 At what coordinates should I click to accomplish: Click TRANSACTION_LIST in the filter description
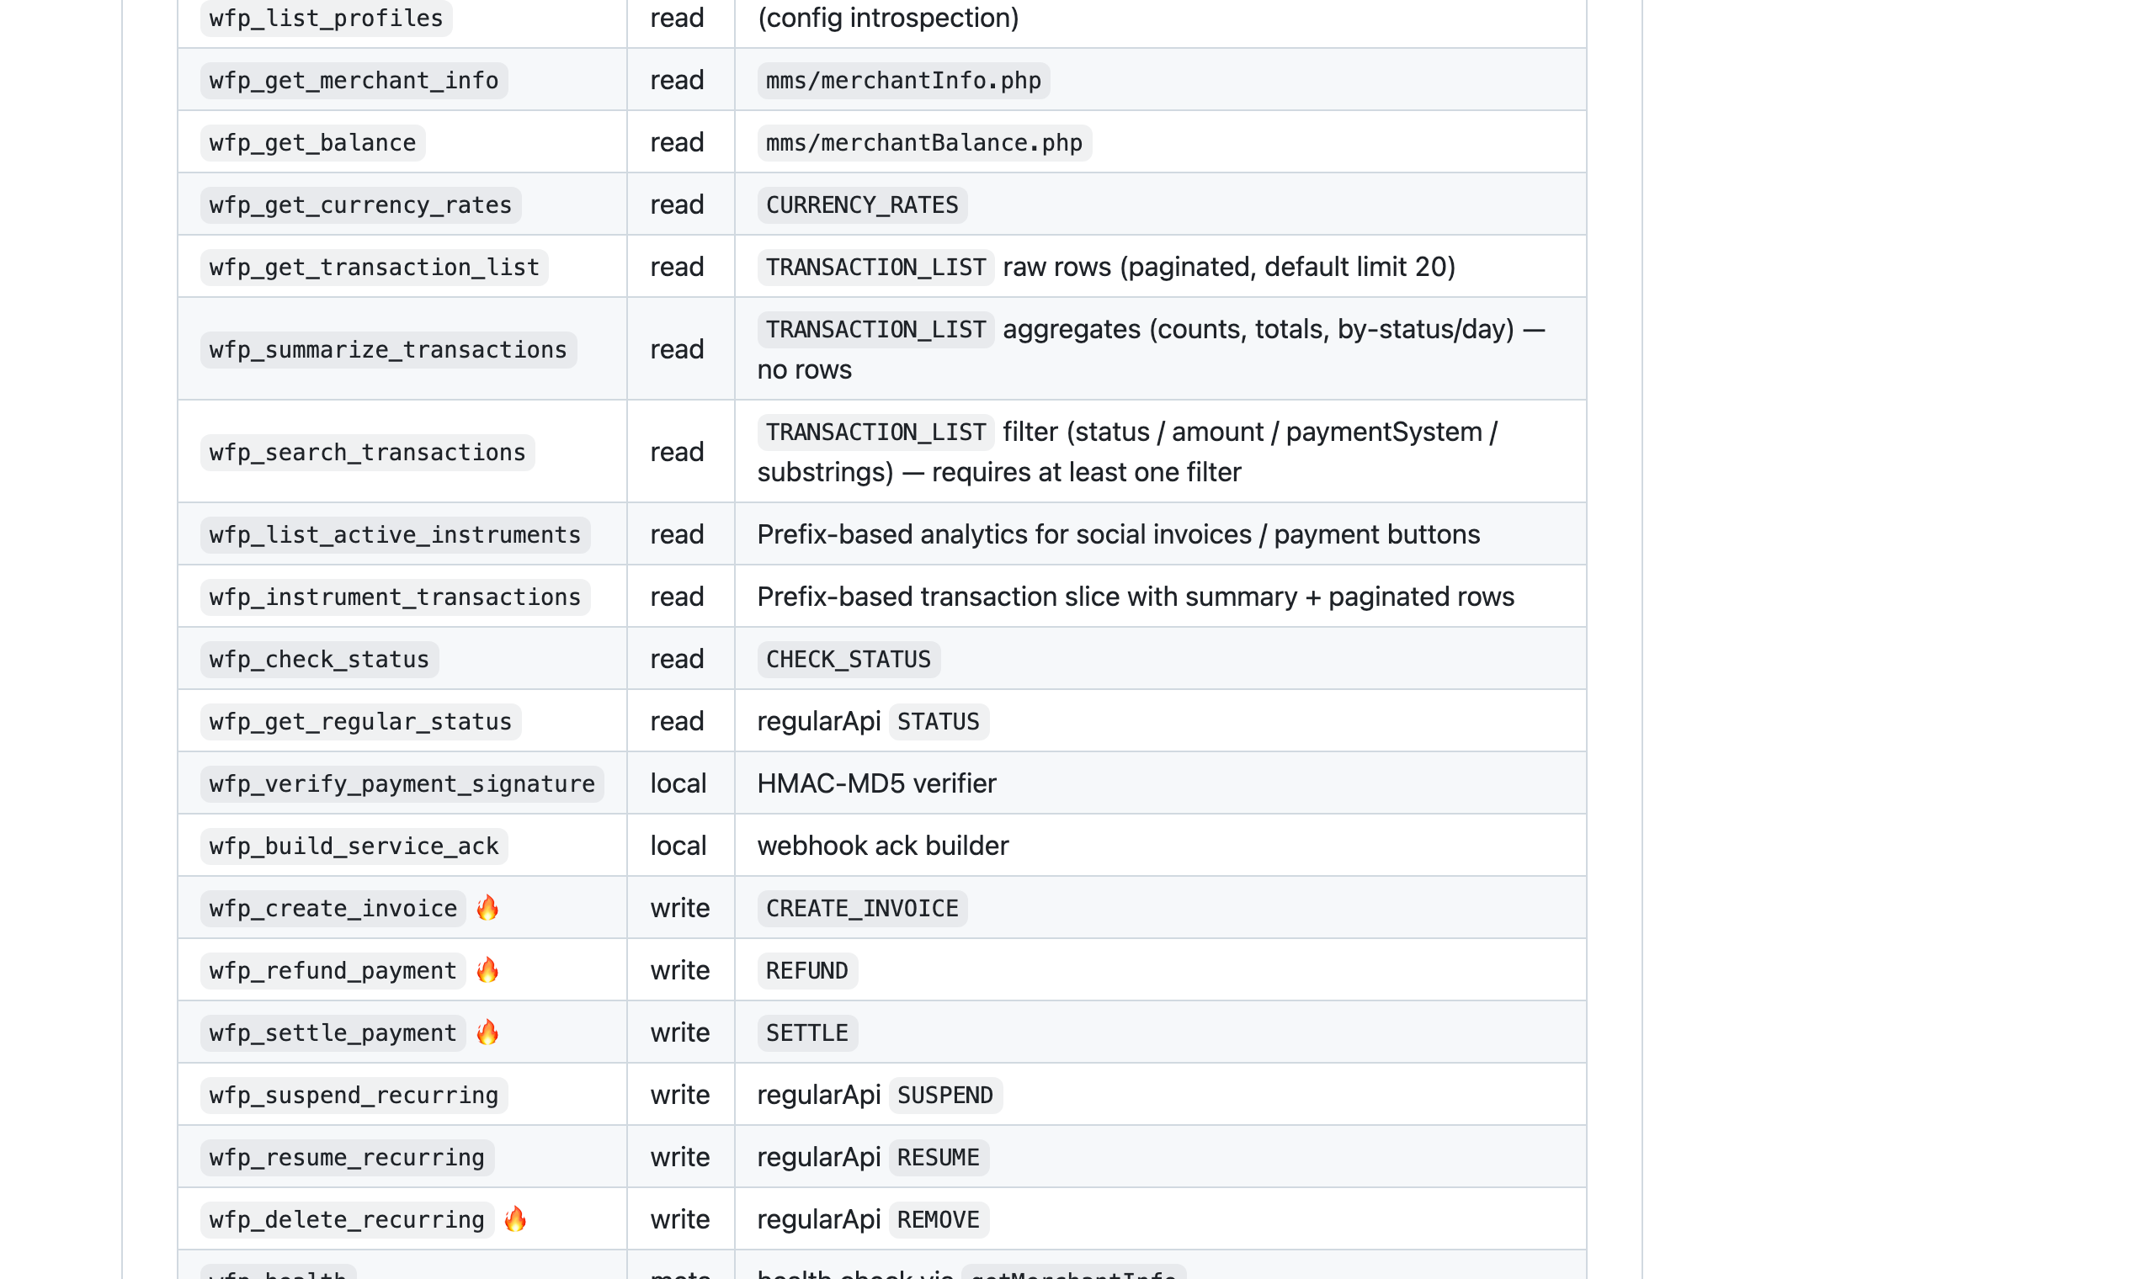(875, 431)
